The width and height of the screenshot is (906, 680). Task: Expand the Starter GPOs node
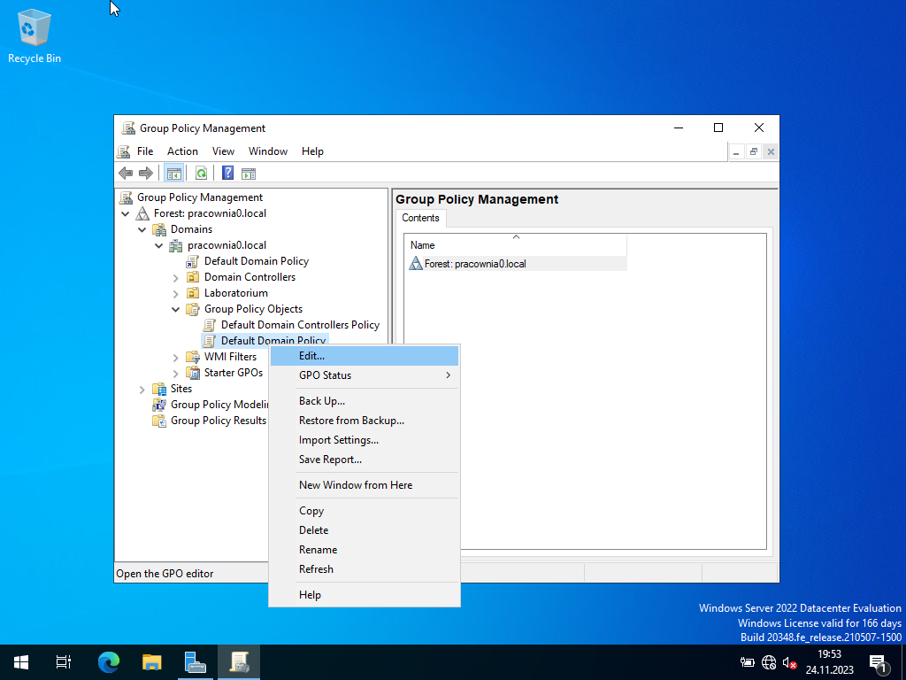pos(176,373)
